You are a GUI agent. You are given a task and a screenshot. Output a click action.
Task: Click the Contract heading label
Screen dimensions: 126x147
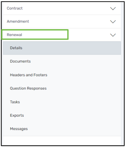[15, 8]
